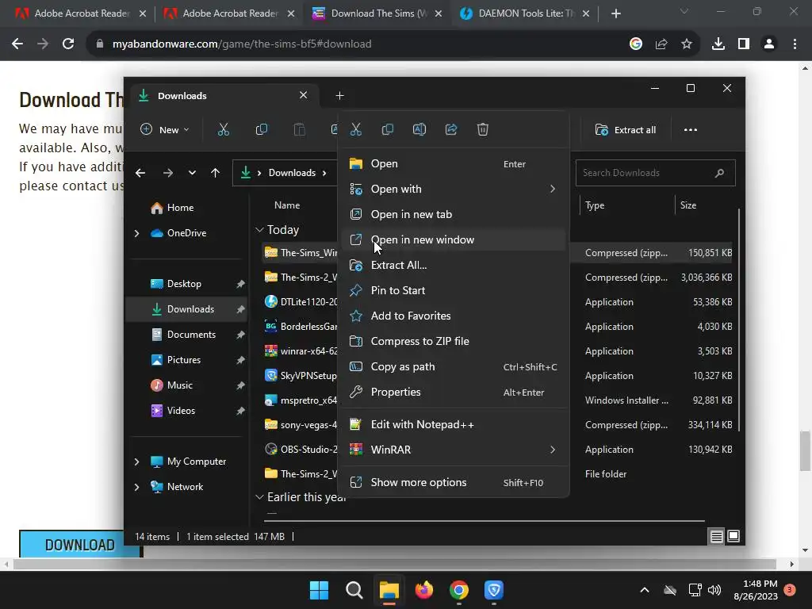812x609 pixels.
Task: Switch to DAEMON Tools Lite Chrome tab
Action: coord(525,13)
